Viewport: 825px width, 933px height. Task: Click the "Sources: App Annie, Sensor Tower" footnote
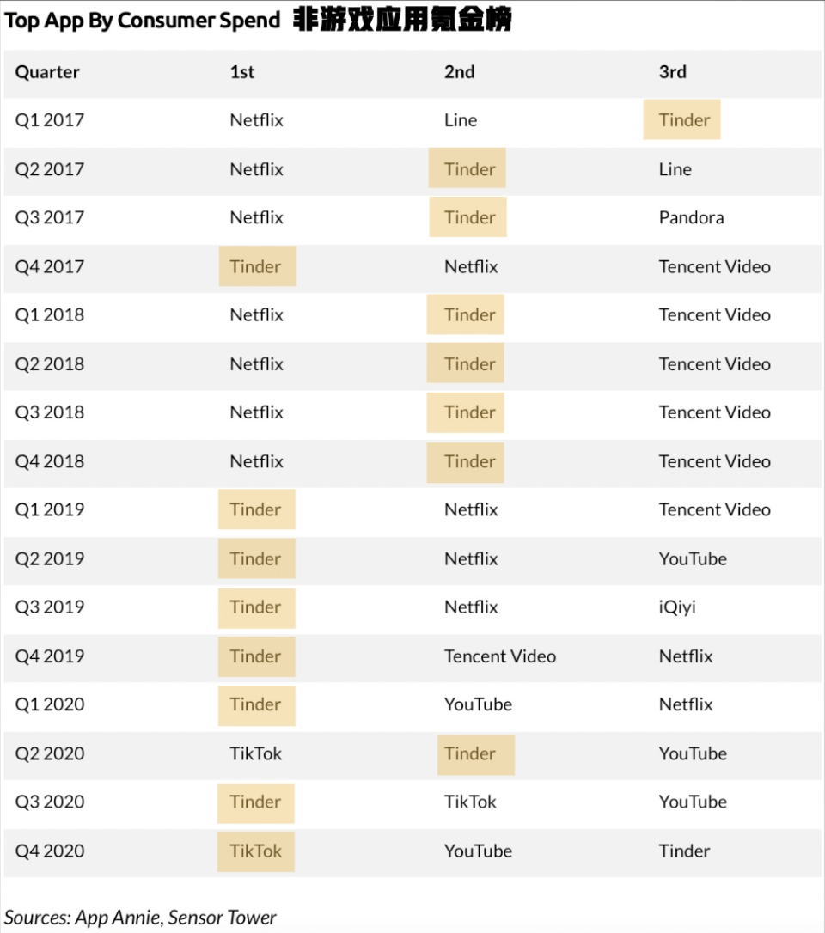click(141, 917)
